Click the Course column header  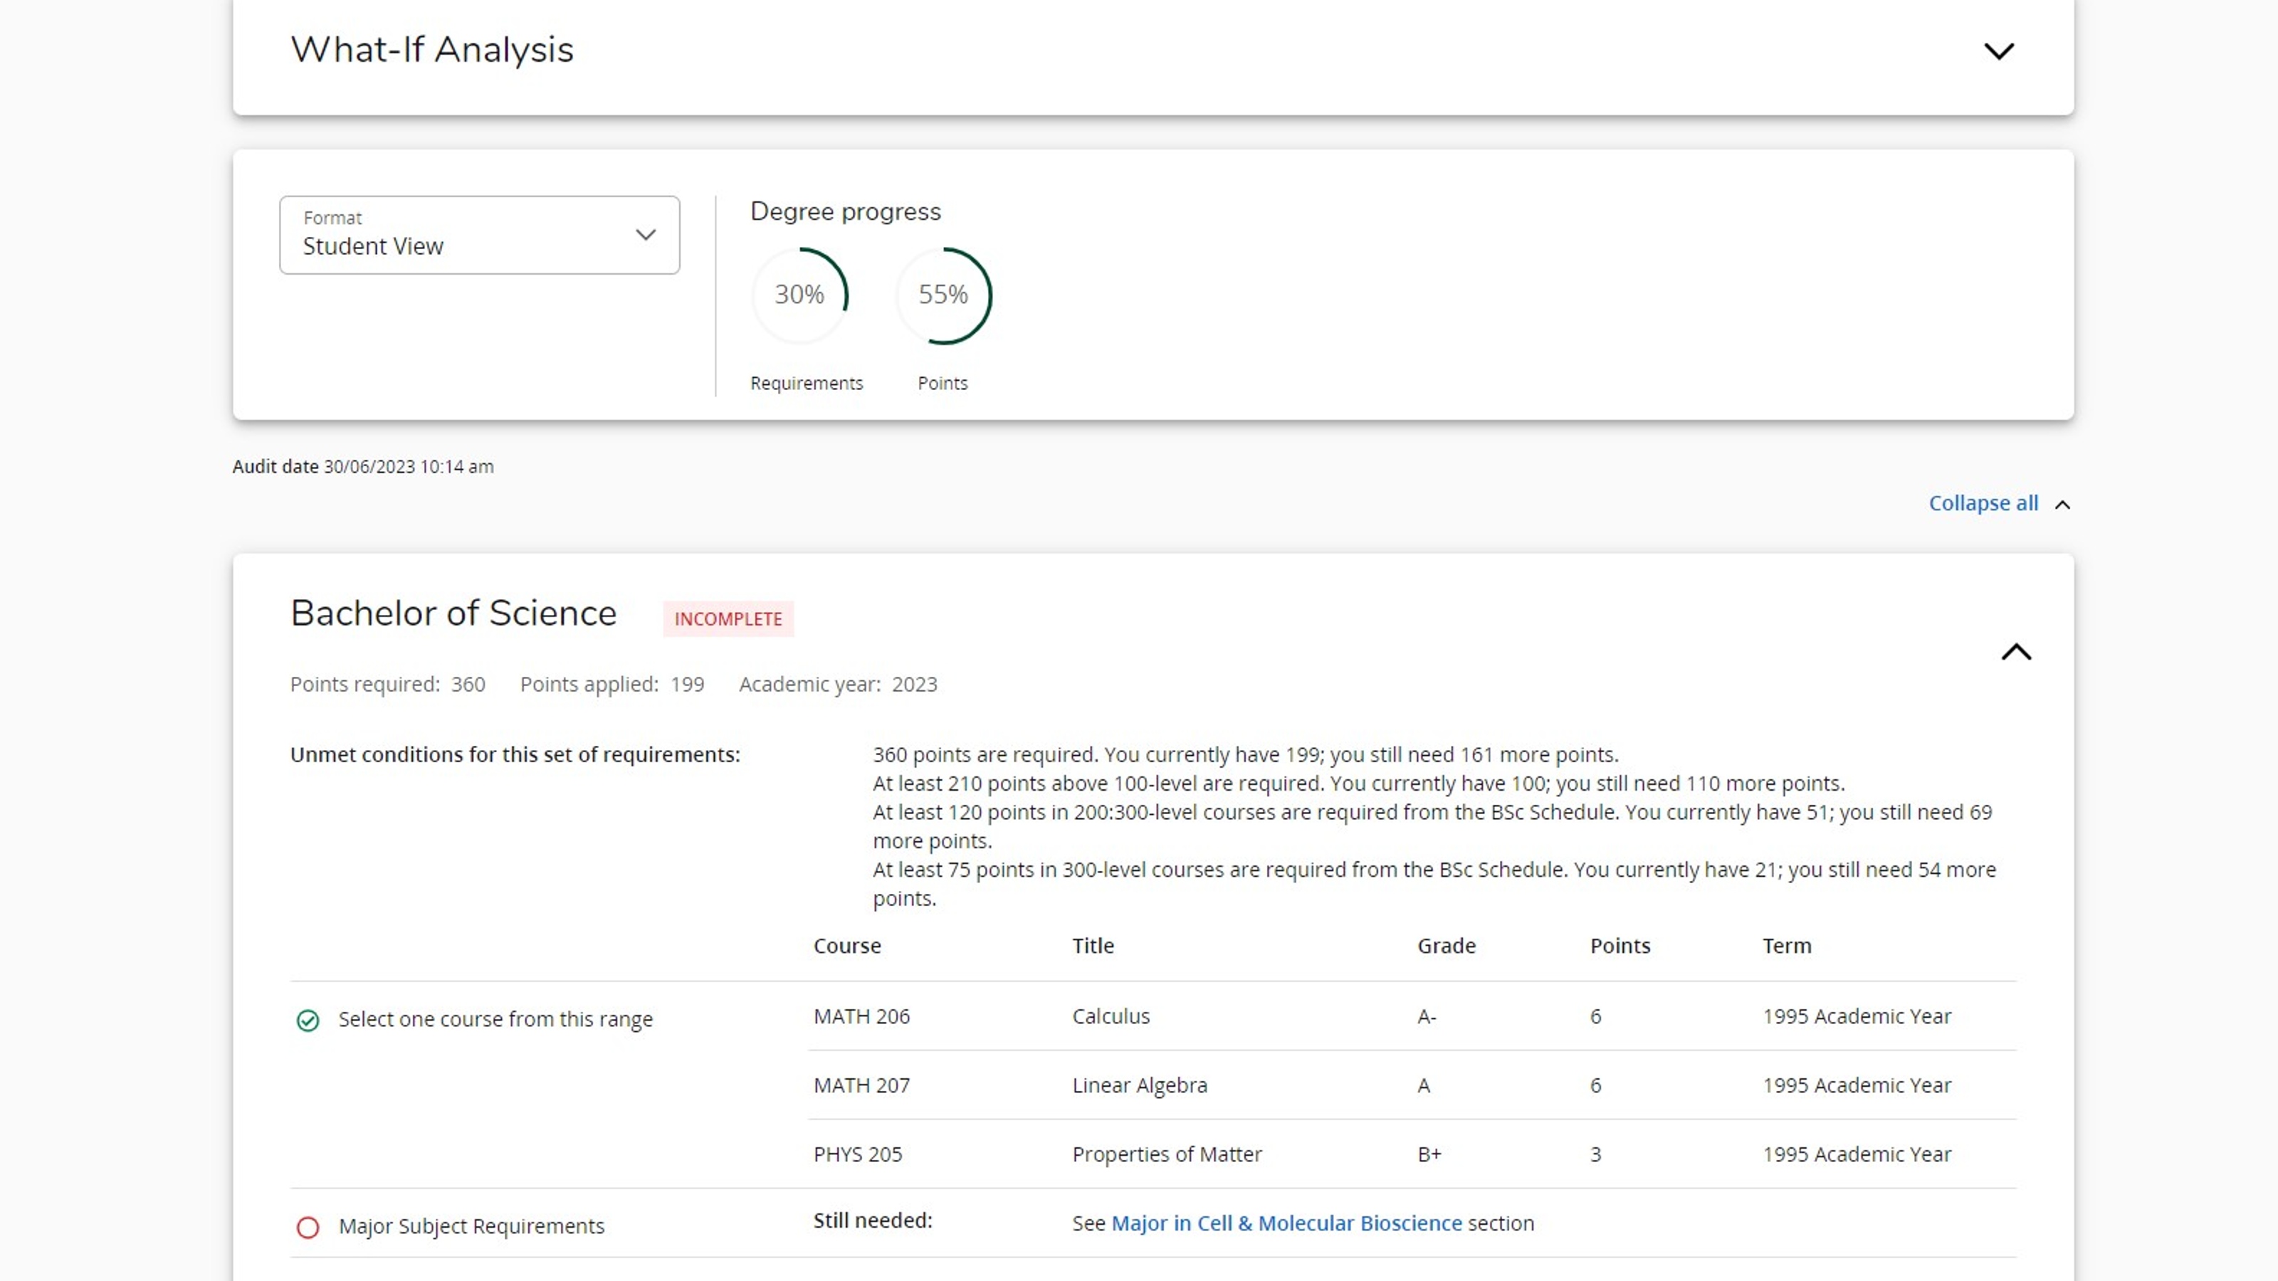(846, 945)
